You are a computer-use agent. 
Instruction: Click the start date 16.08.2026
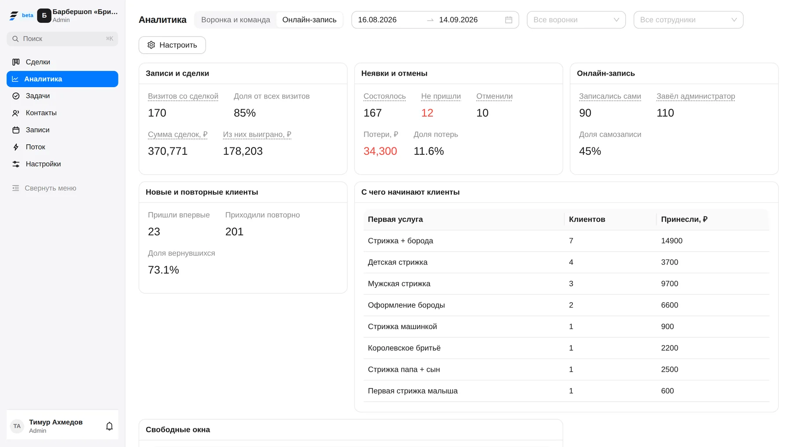click(377, 20)
